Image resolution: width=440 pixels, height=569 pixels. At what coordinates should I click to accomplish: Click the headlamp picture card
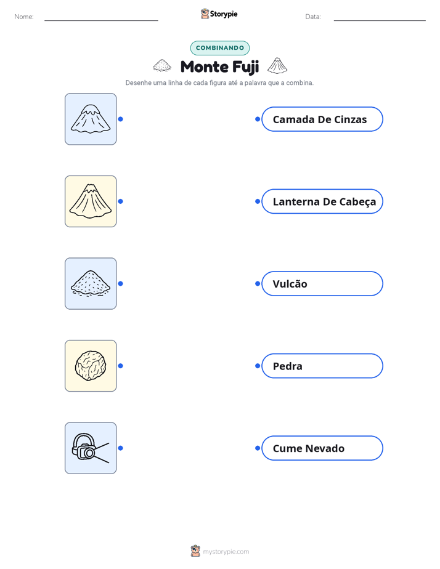[x=91, y=448]
